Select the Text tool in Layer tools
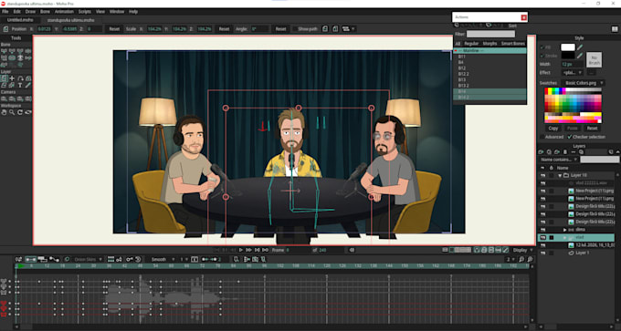The width and height of the screenshot is (621, 331). (20, 85)
